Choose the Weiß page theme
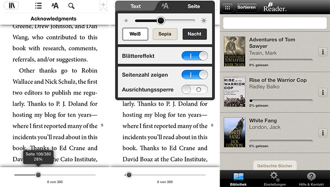This screenshot has width=330, height=187. click(135, 34)
